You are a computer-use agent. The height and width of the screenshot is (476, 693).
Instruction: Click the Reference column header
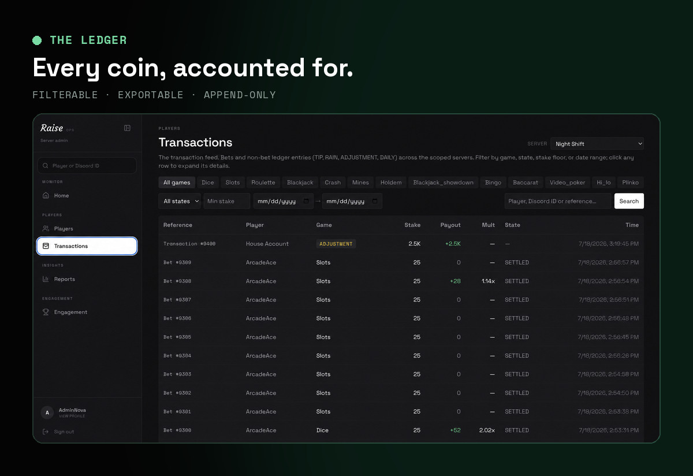178,225
